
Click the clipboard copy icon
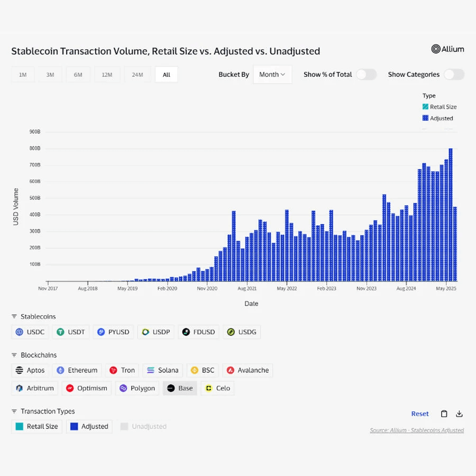[x=444, y=414]
